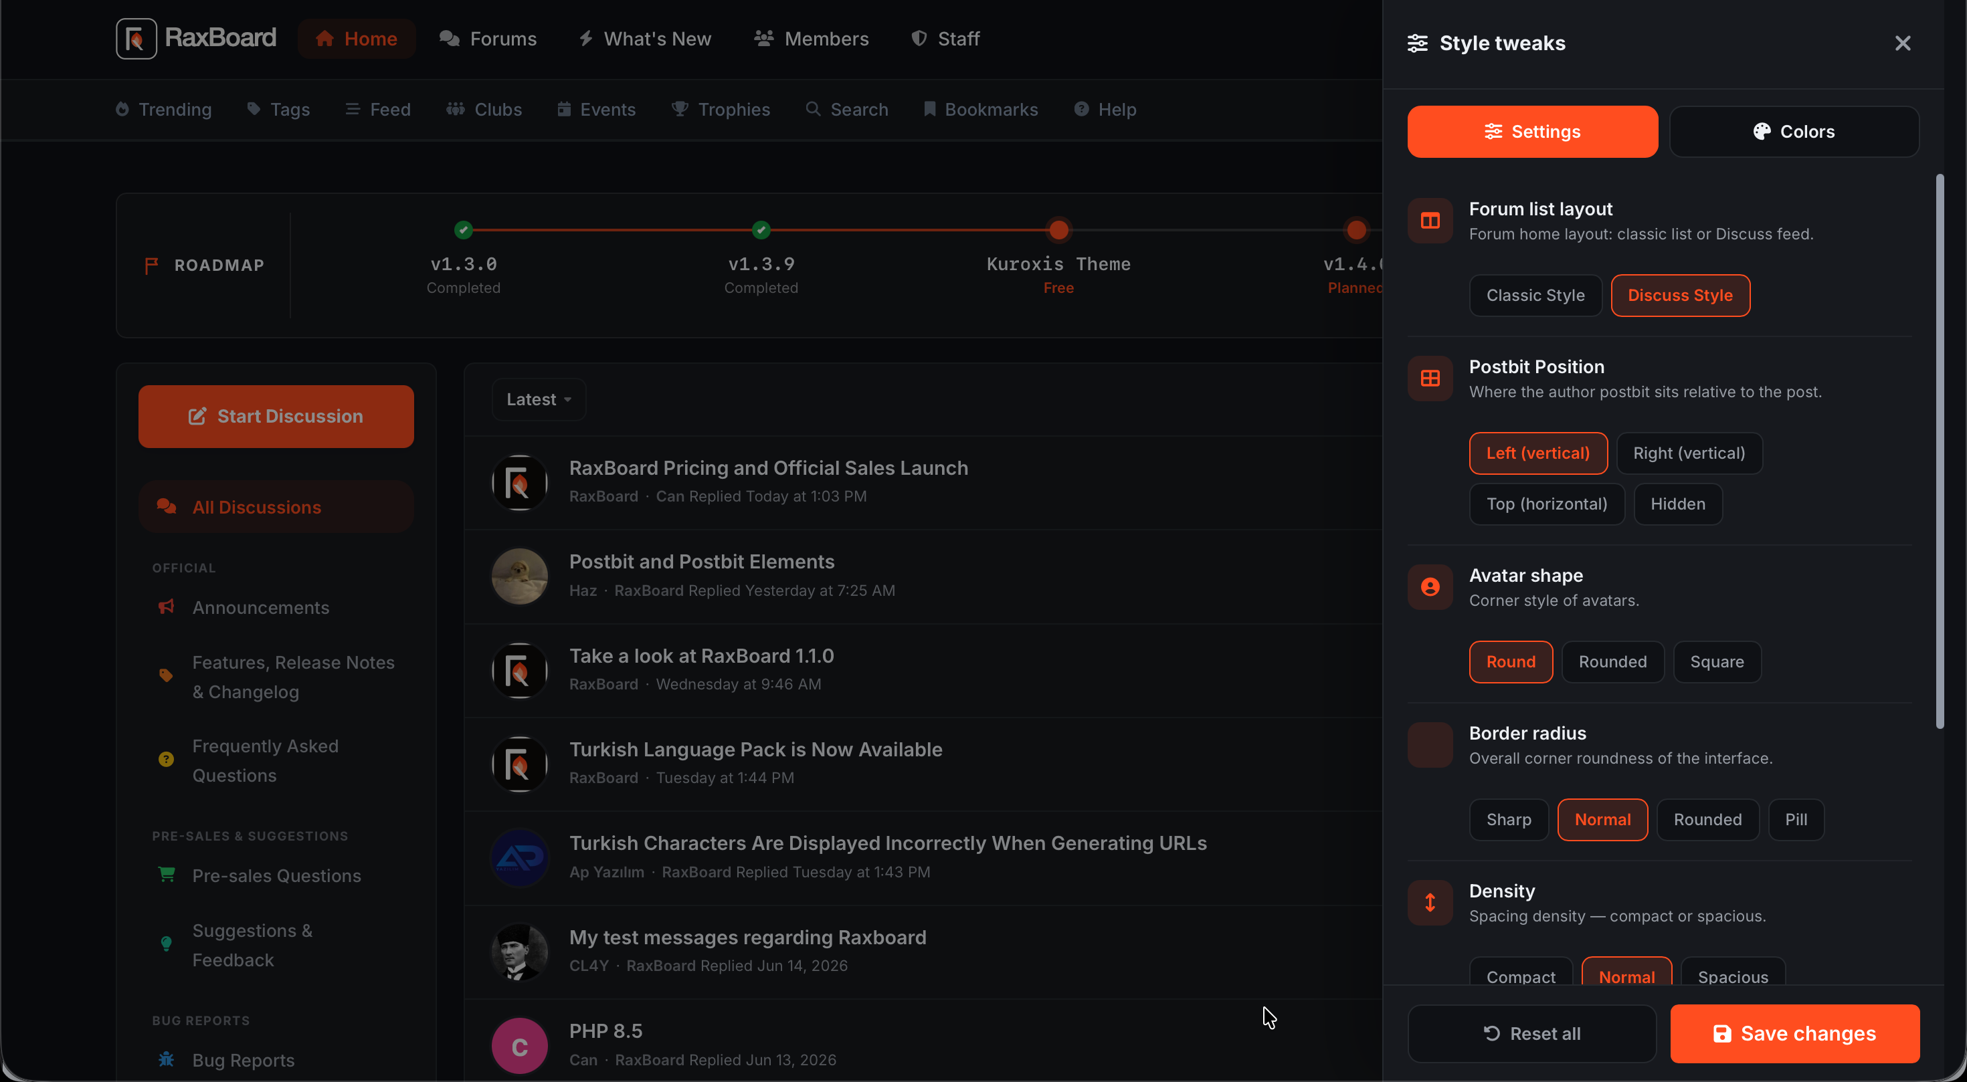Set postbit position to Left (vertical)
1967x1082 pixels.
tap(1538, 453)
